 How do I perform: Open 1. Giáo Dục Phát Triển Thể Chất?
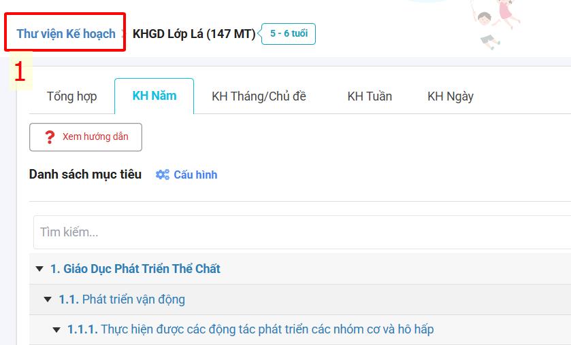click(x=135, y=269)
